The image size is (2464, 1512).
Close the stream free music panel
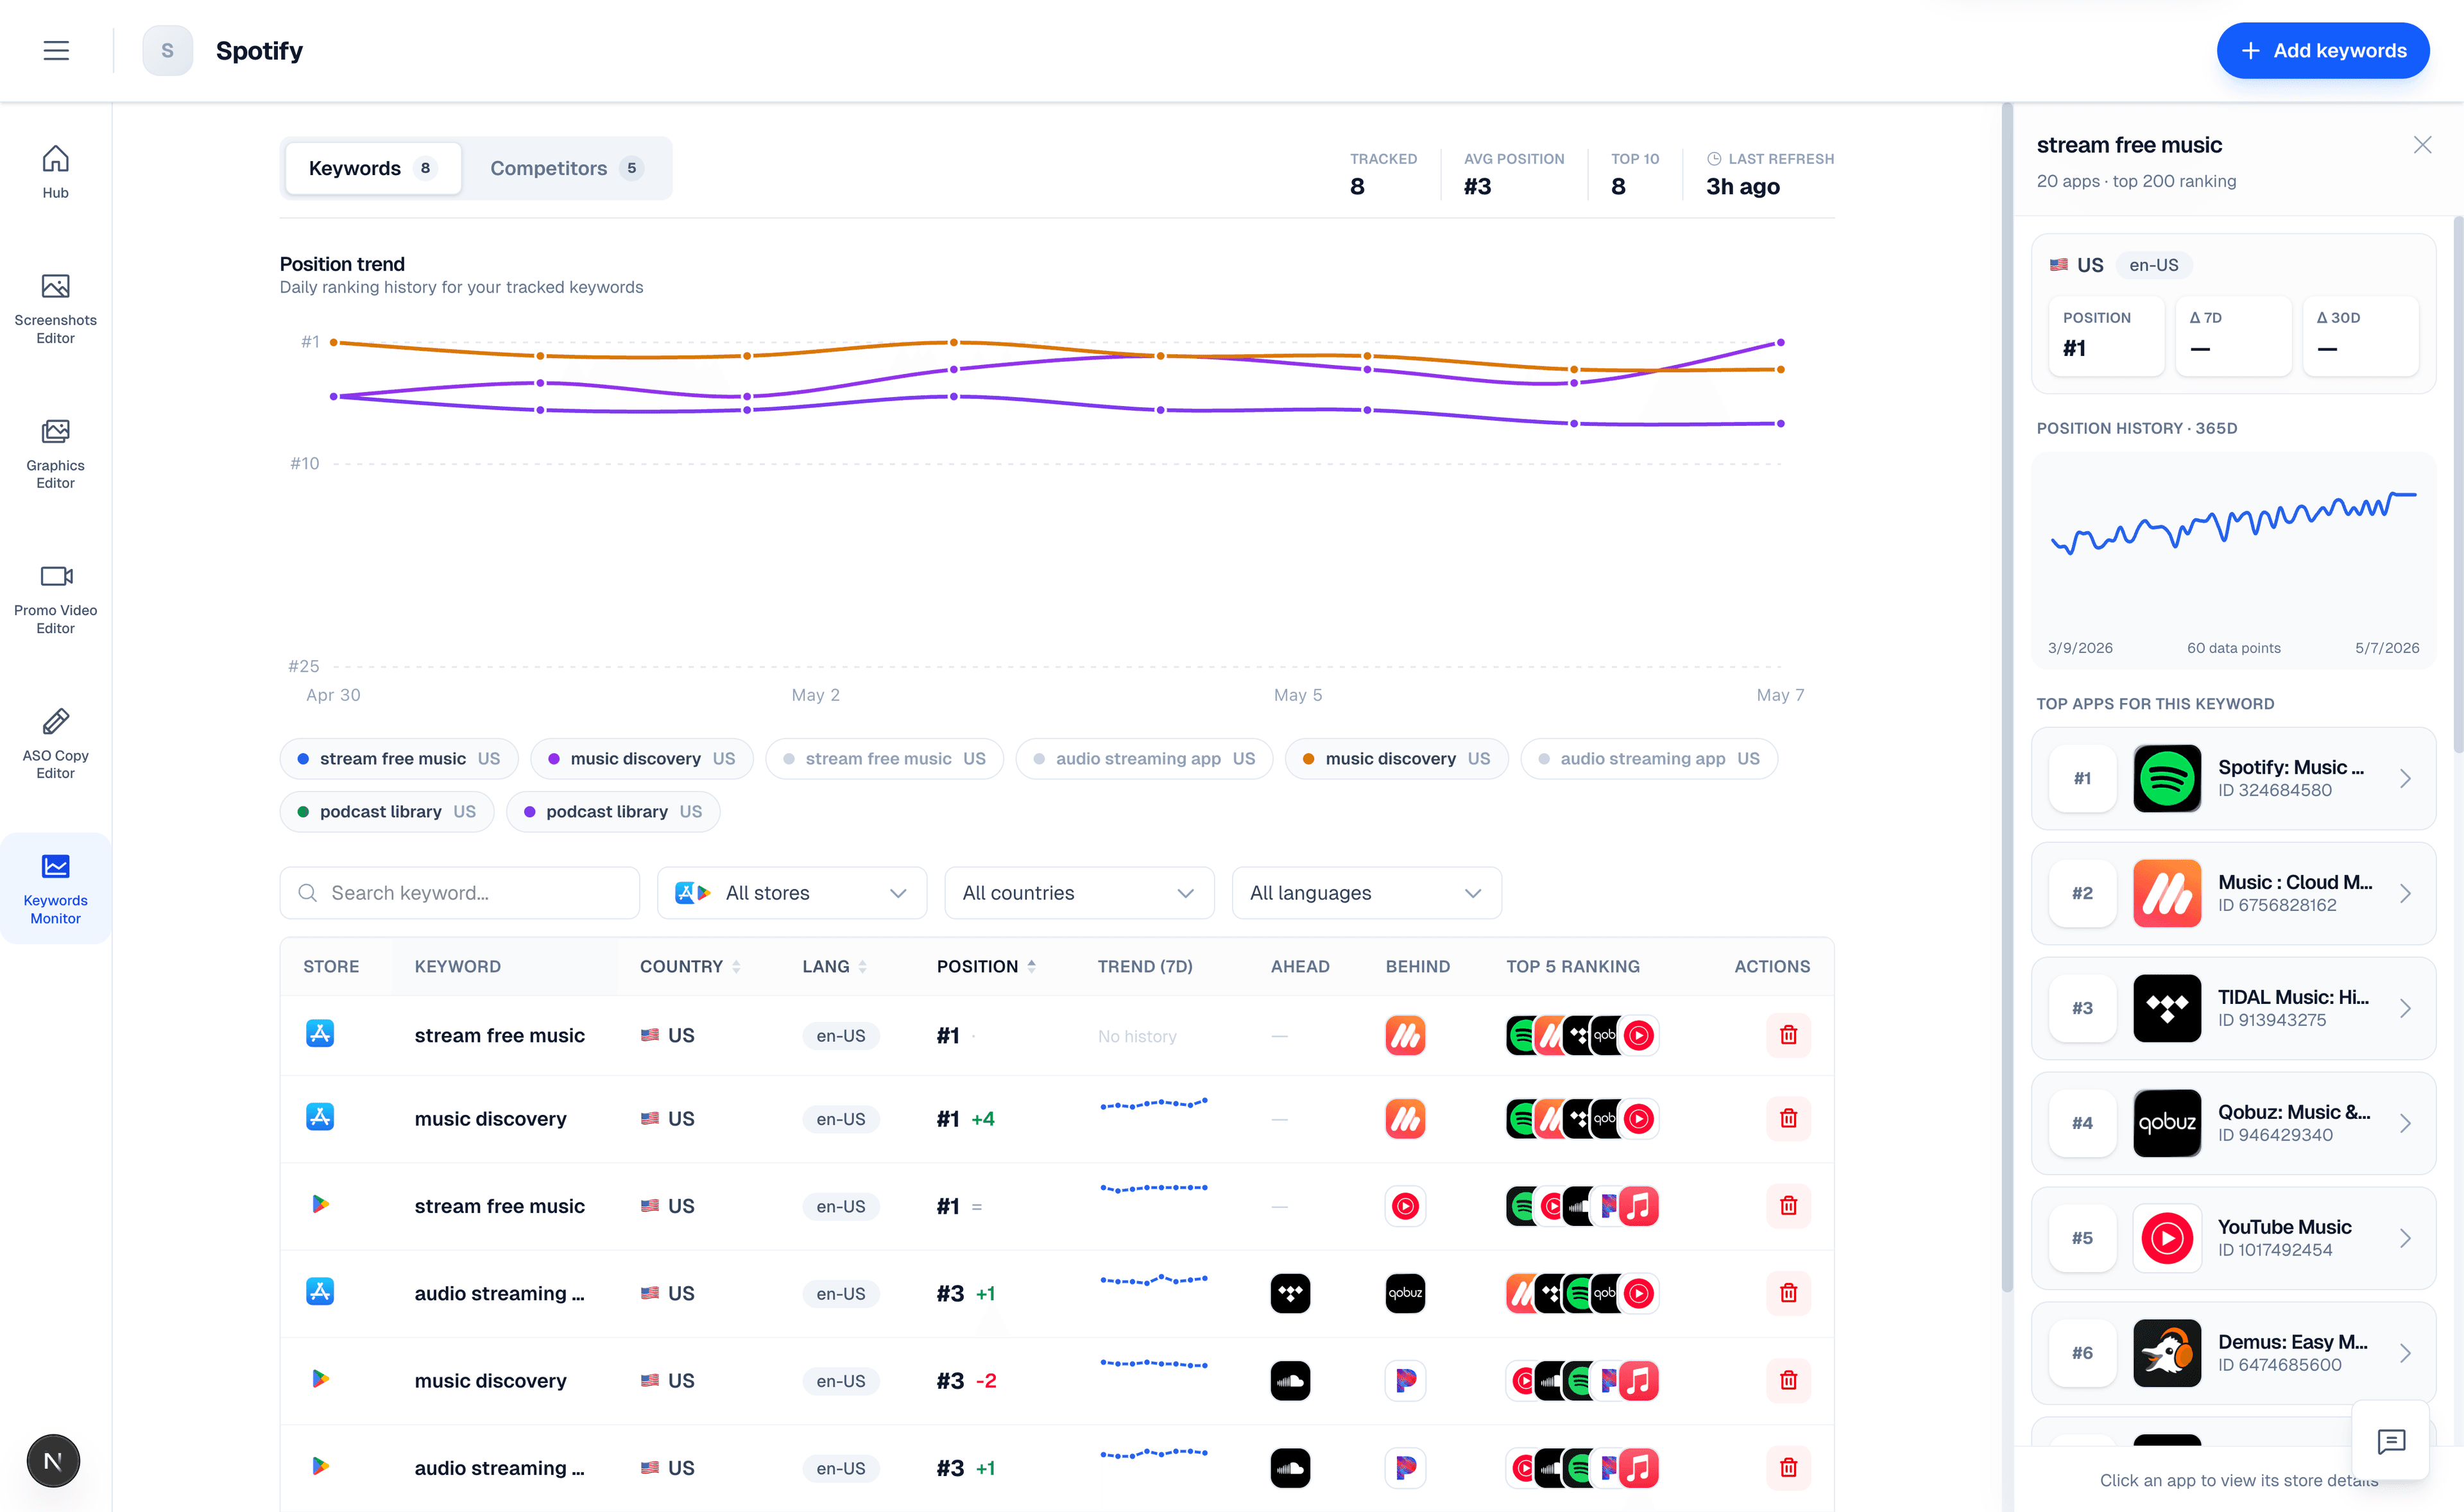(2422, 145)
